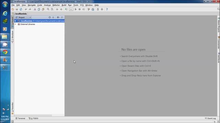Viewport: 220px width, 123px height.
Task: Click the Replace icon in toolbar
Action: pyautogui.click(x=52, y=9)
